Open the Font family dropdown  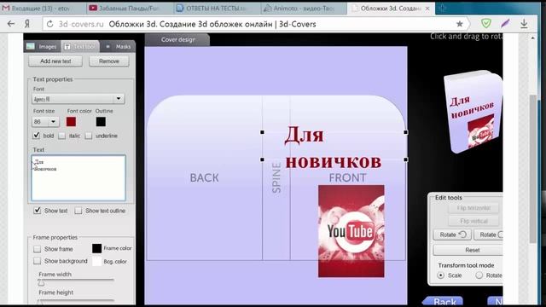click(x=78, y=99)
